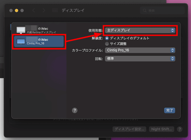
Task: Go back with the left chevron
Action: pos(34,10)
